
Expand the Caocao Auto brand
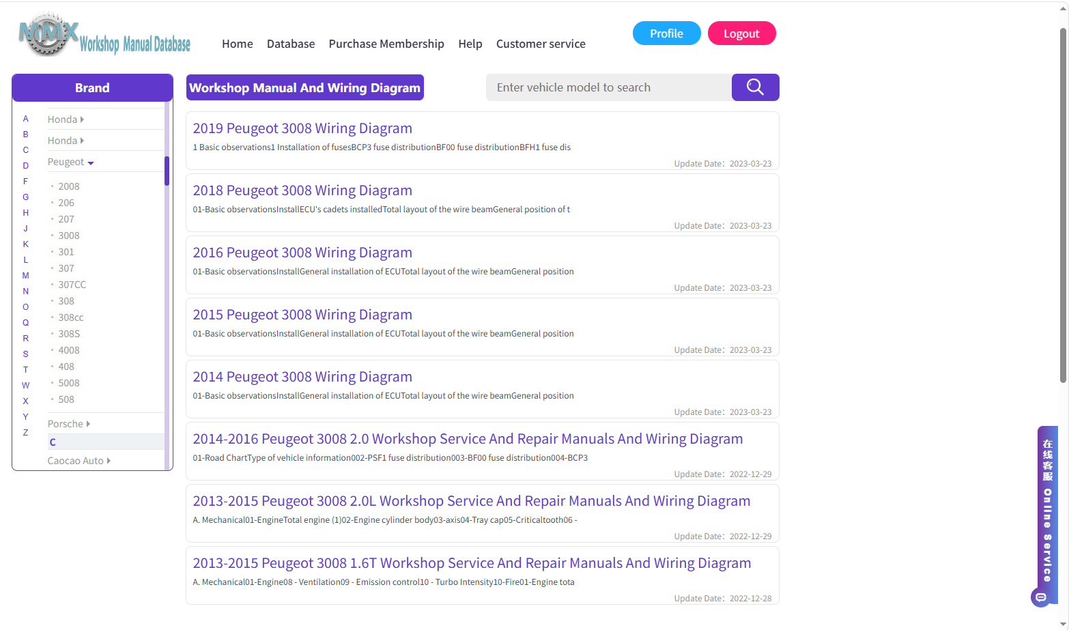pyautogui.click(x=79, y=461)
